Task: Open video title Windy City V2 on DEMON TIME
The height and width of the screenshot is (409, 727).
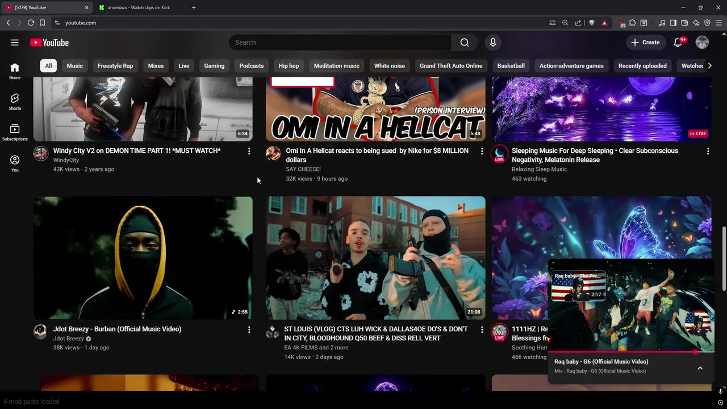Action: pos(137,151)
